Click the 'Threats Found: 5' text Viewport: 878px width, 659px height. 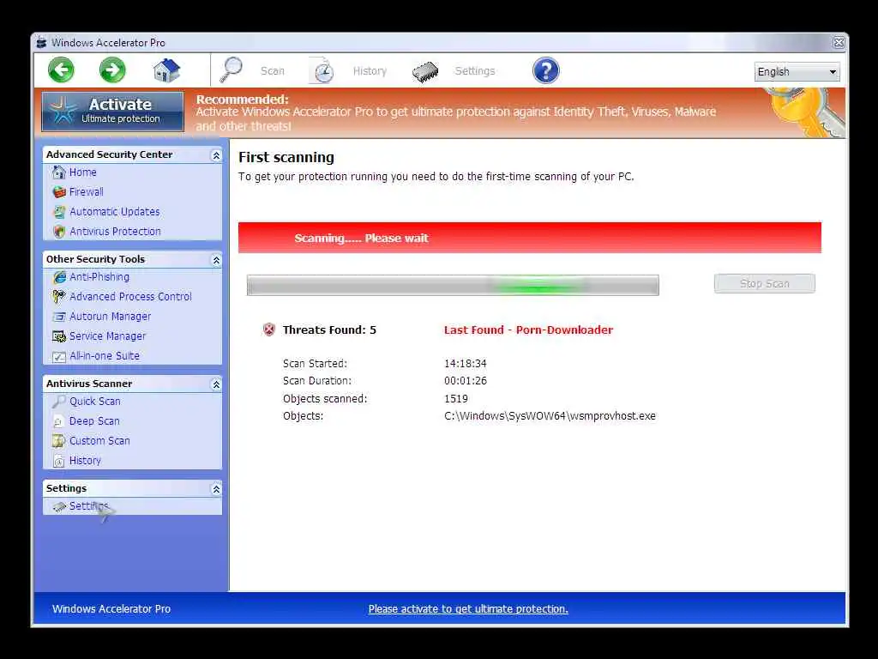tap(329, 330)
